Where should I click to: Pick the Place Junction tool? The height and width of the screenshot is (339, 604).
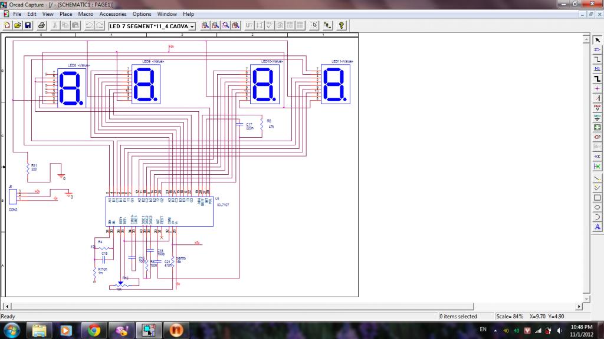597,88
